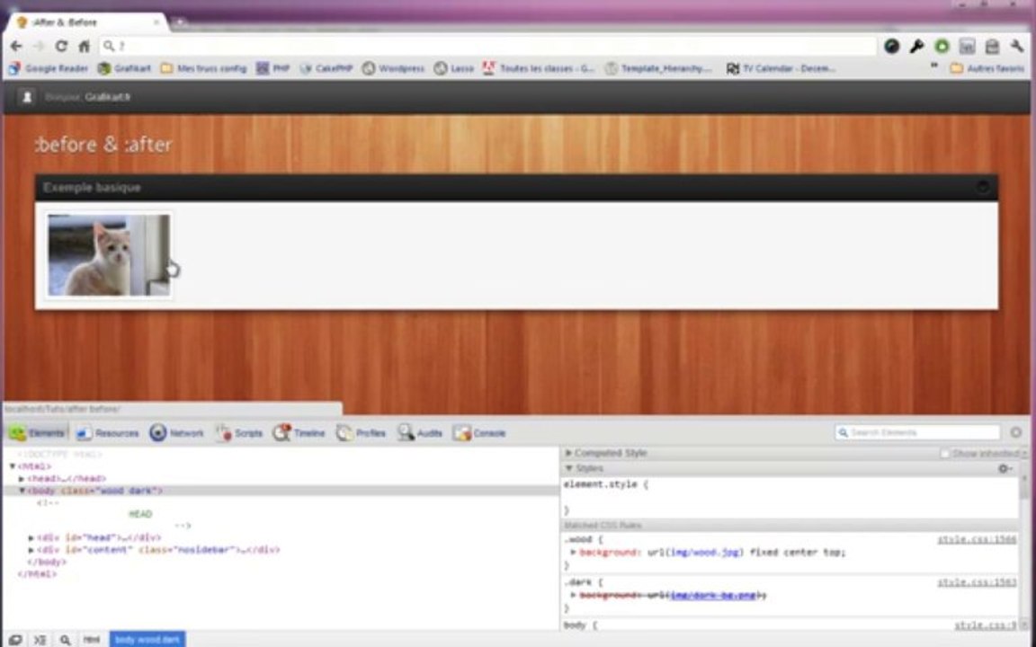Toggle the console drawer icon at bottom
This screenshot has width=1036, height=647.
(40, 640)
